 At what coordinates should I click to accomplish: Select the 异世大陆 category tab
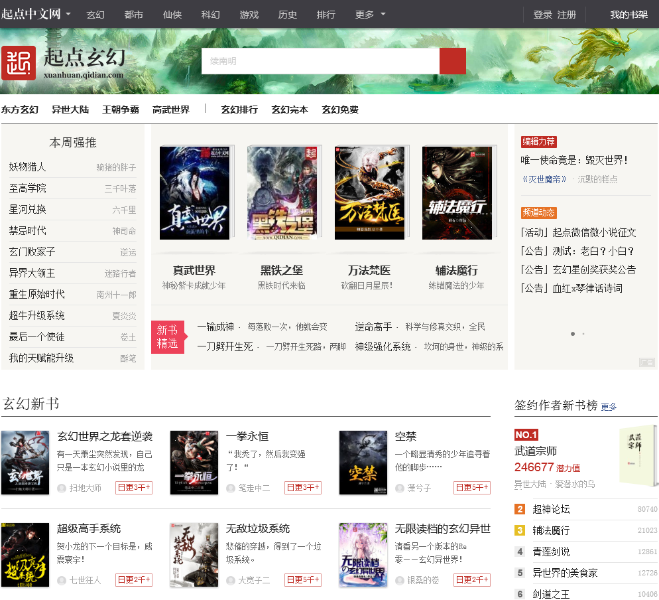pos(70,110)
